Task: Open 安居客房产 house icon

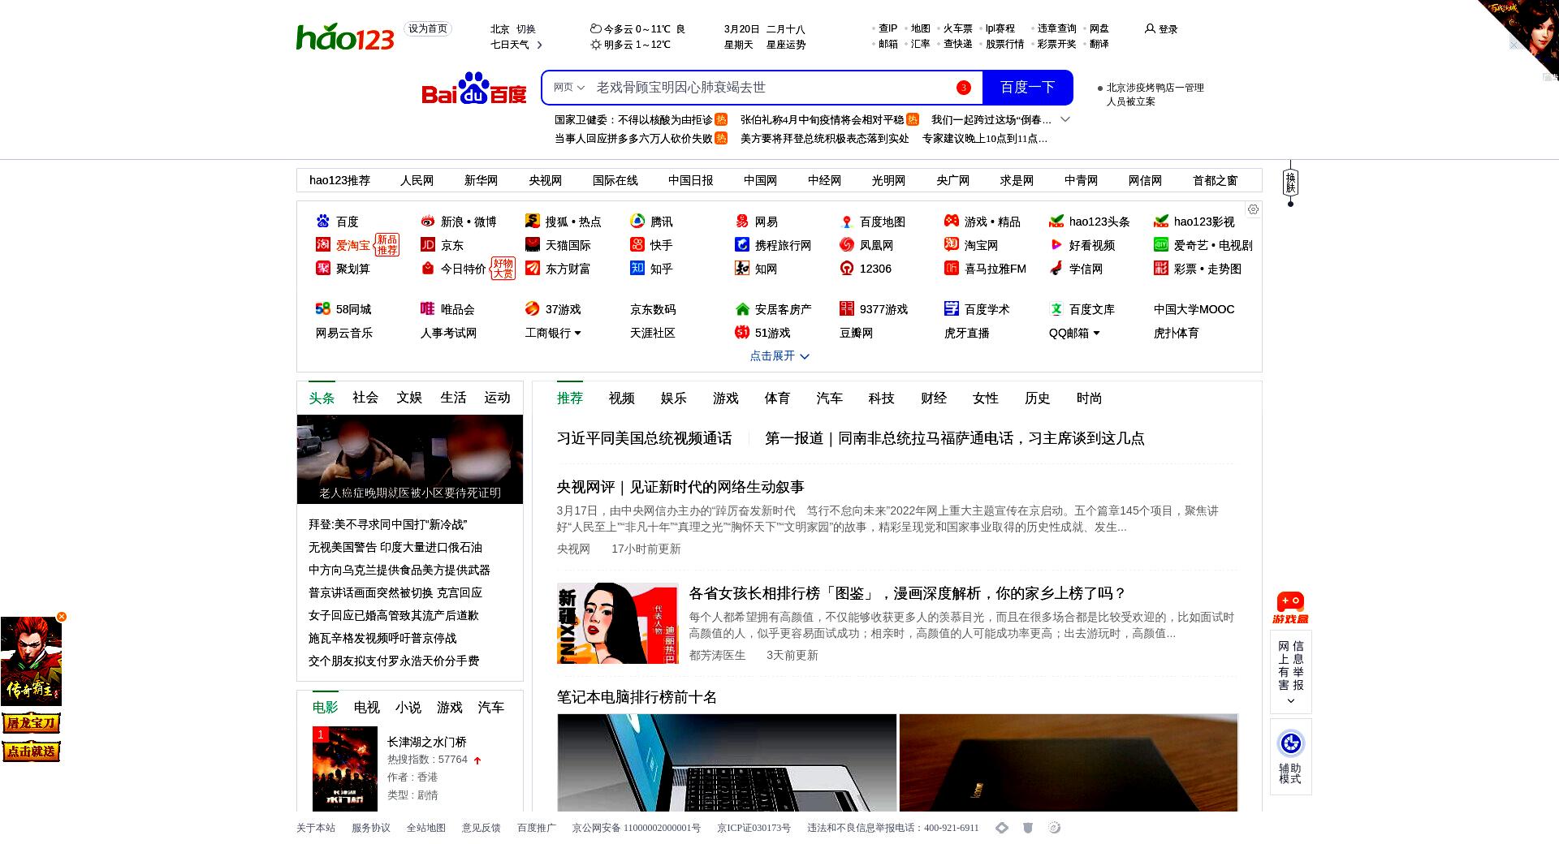Action: coord(742,308)
